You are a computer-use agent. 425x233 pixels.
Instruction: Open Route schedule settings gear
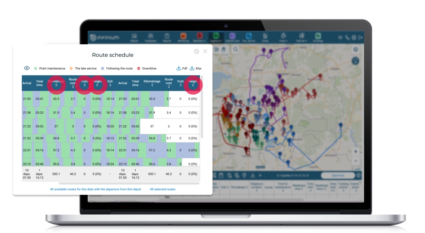point(196,51)
